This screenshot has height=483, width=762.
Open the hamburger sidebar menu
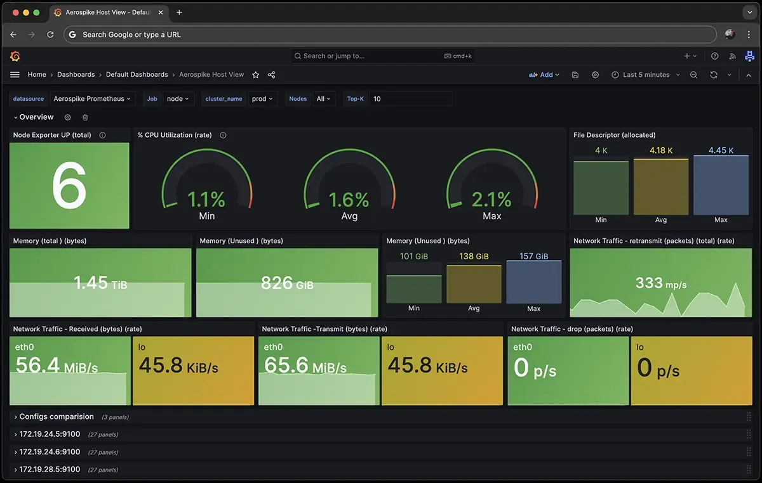point(15,75)
